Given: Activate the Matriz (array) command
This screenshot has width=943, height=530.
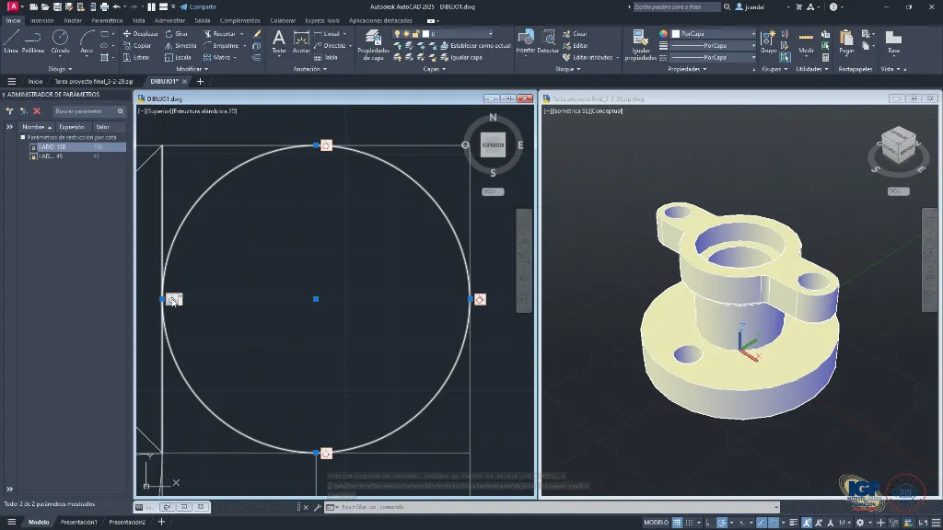Looking at the screenshot, I should click(217, 58).
